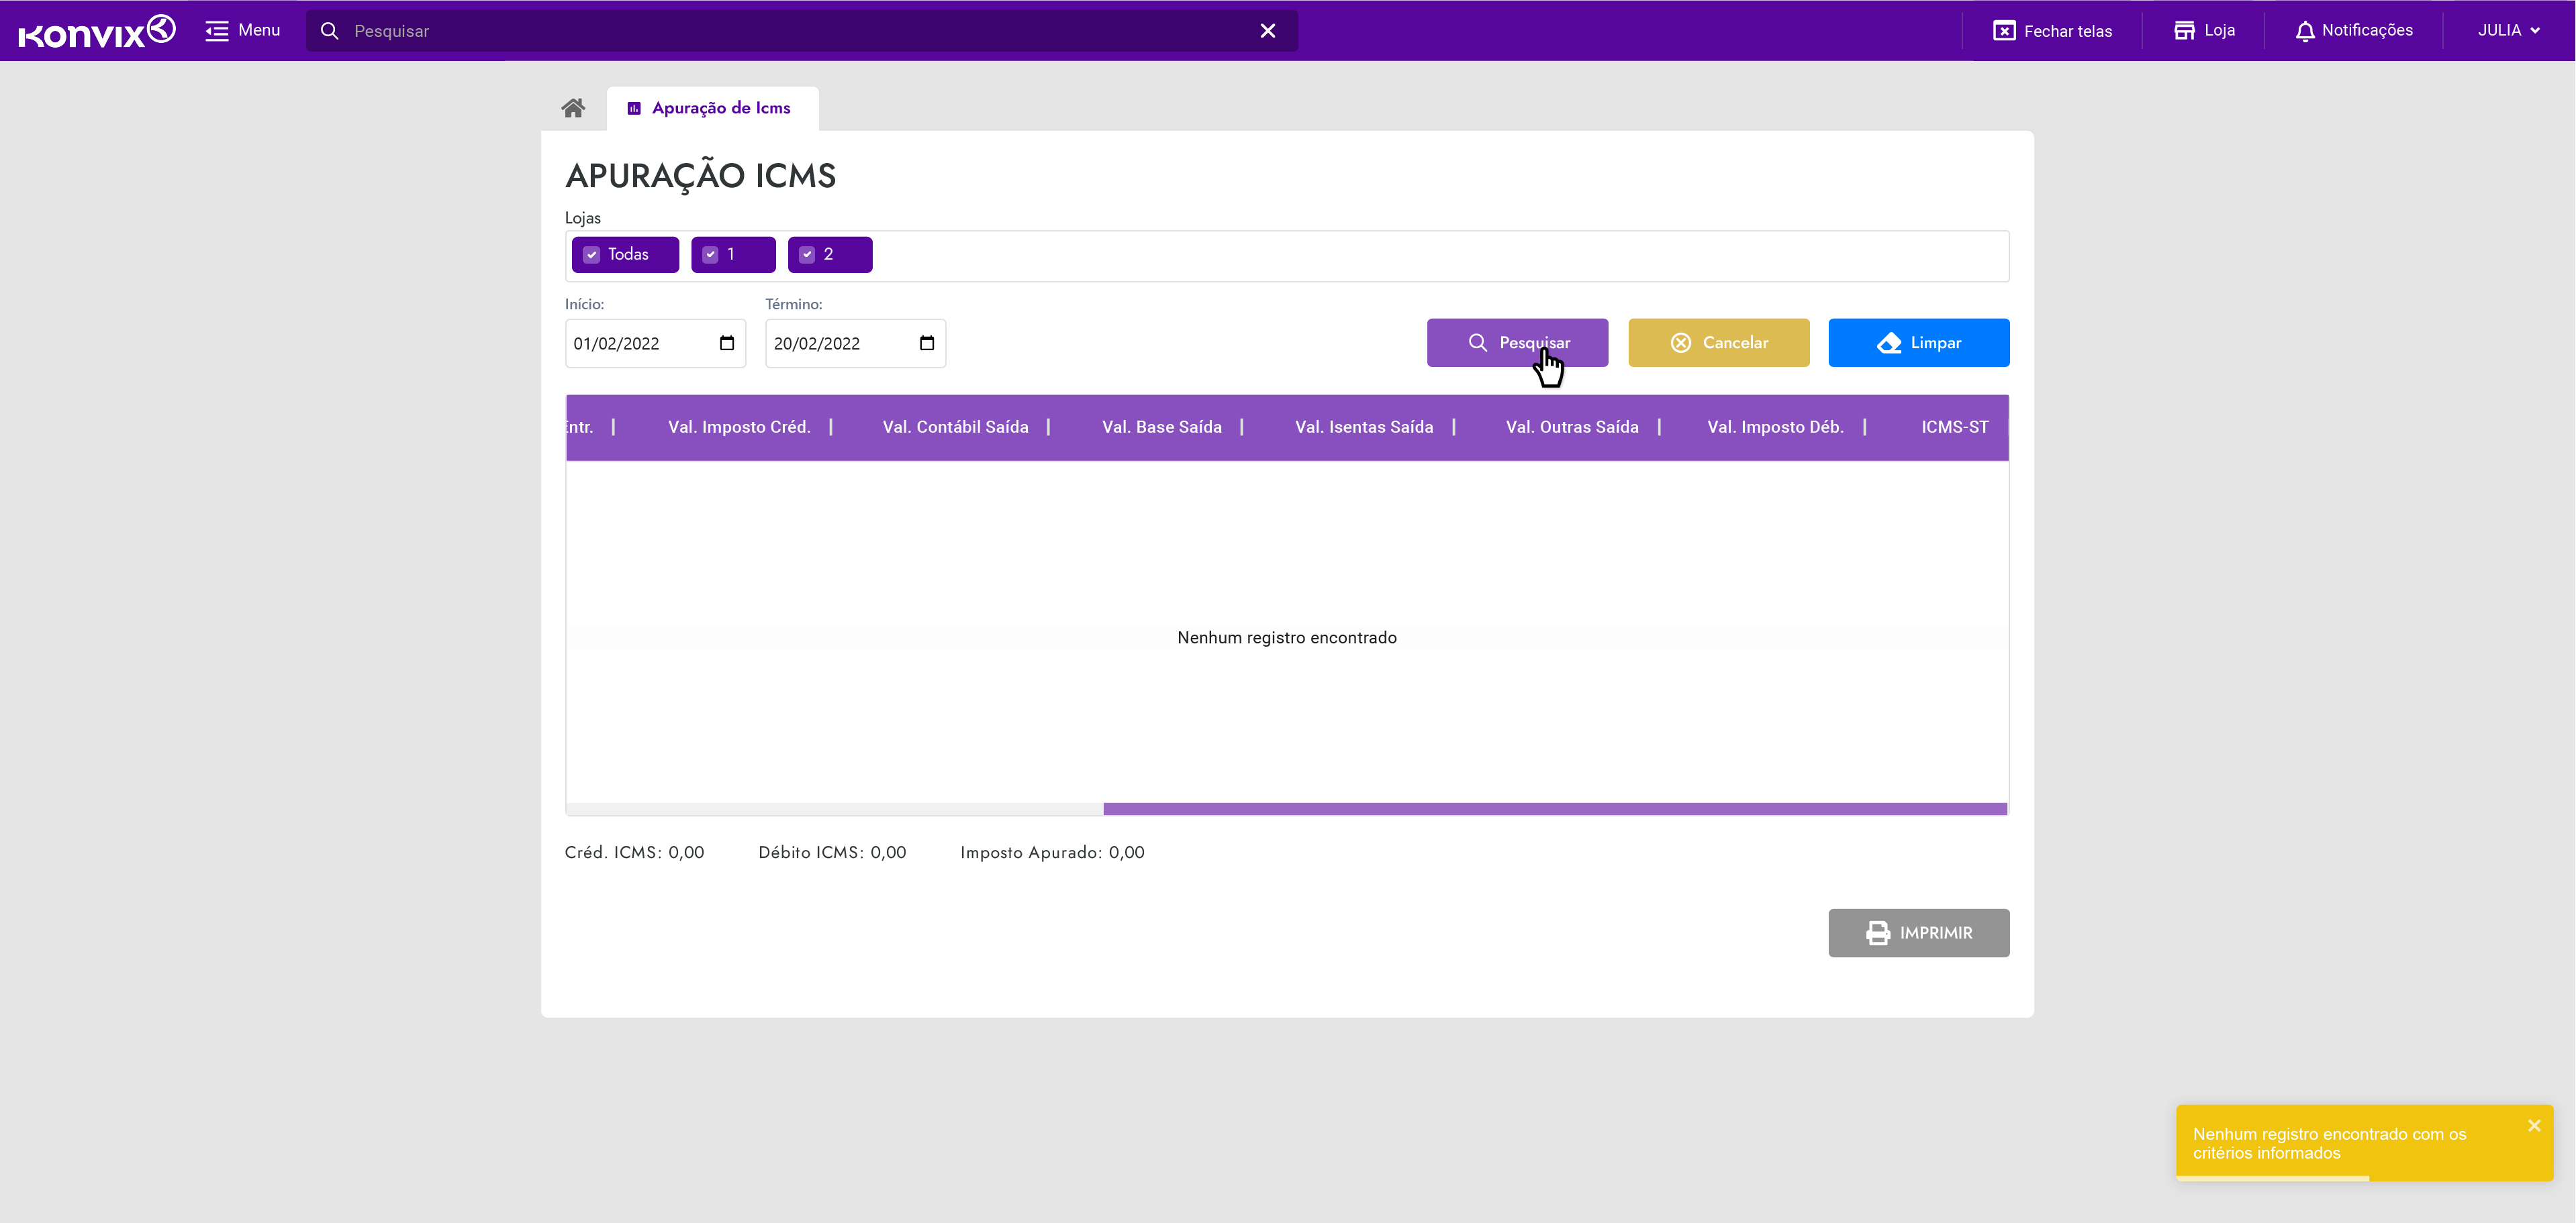The height and width of the screenshot is (1223, 2576).
Task: Open the hamburger Menu icon
Action: (217, 31)
